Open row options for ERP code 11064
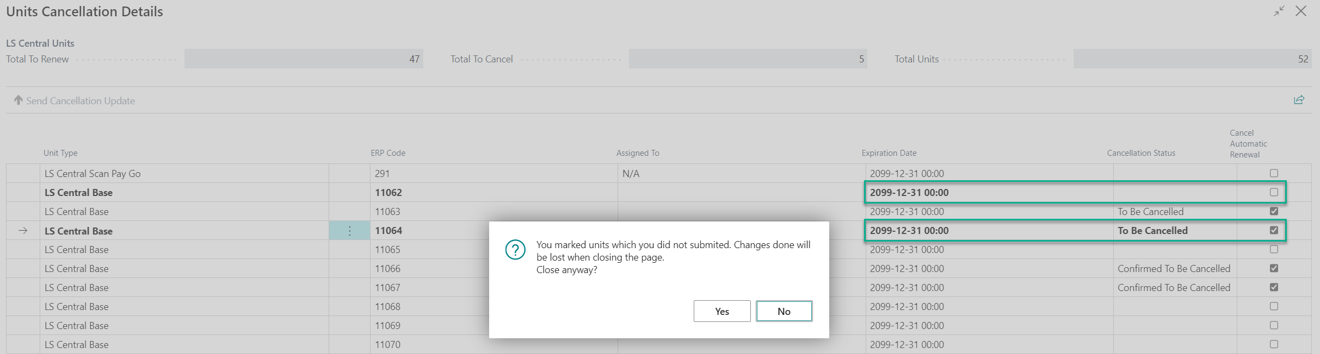This screenshot has height=354, width=1320. click(x=349, y=231)
